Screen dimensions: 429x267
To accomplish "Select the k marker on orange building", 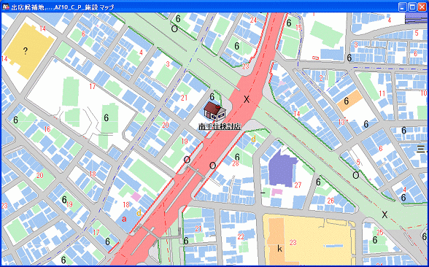I will (x=279, y=249).
